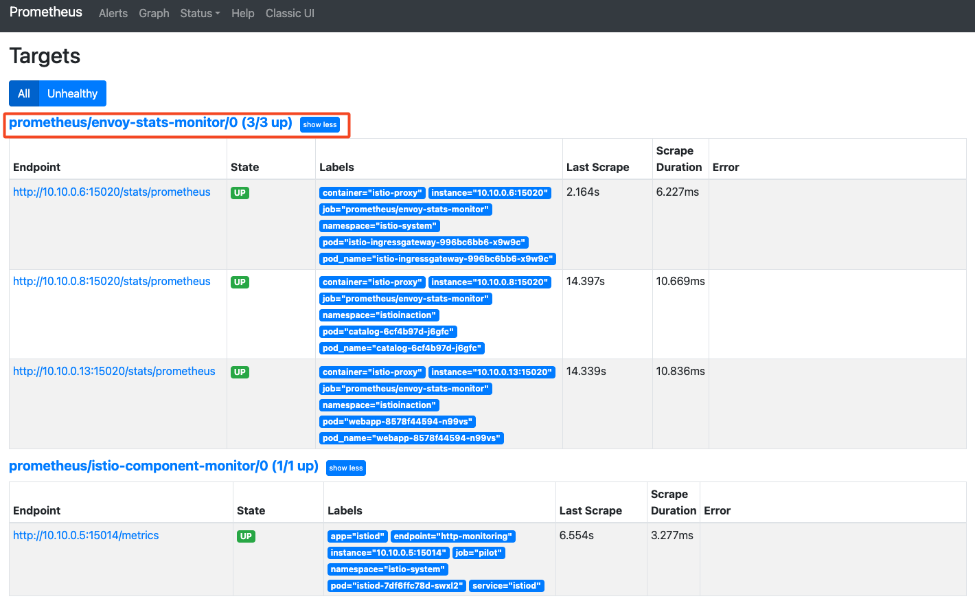
Task: Click Labels header in envoy-stats table
Action: tap(336, 167)
